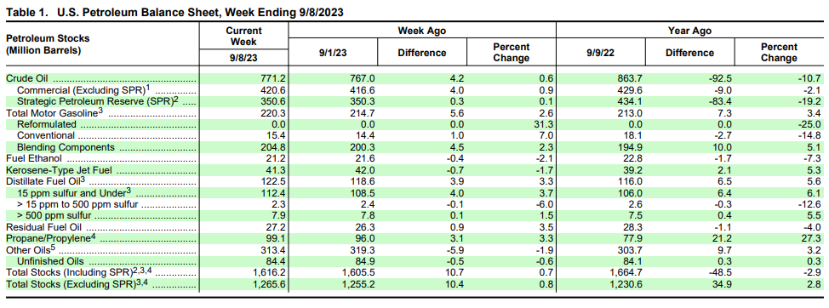Select the Total Motor Gasoline row

(x=414, y=112)
